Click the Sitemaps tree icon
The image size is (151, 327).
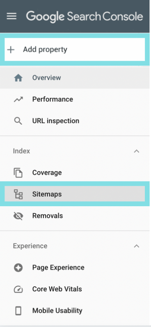(x=18, y=194)
